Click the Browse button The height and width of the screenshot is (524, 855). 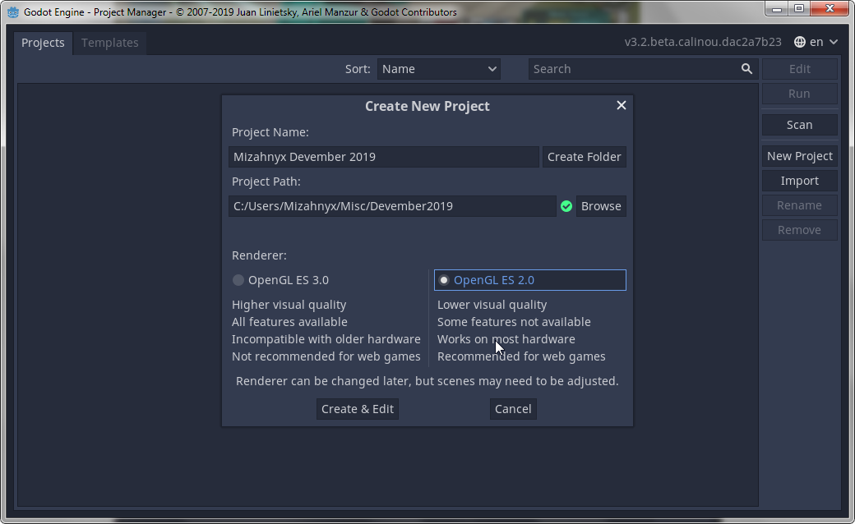601,206
